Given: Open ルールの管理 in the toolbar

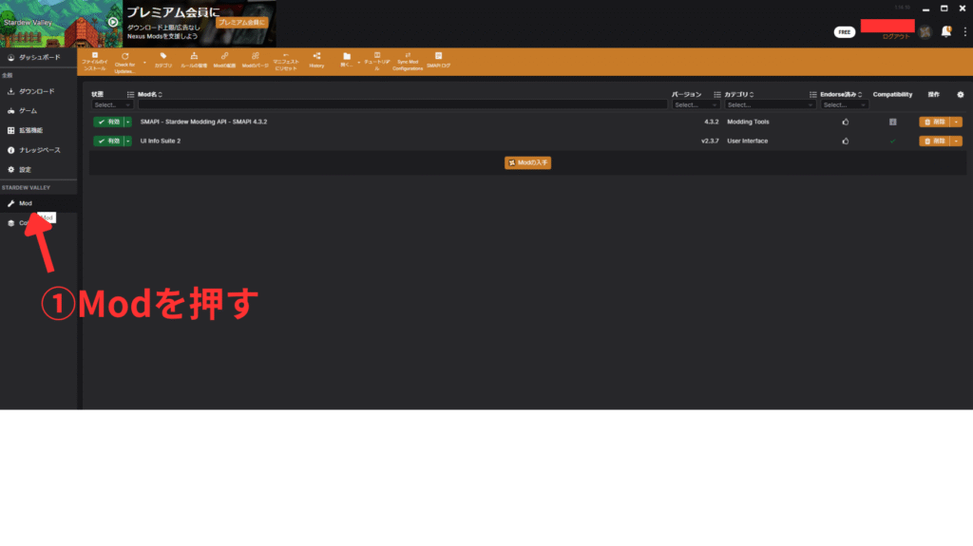Looking at the screenshot, I should [x=194, y=61].
